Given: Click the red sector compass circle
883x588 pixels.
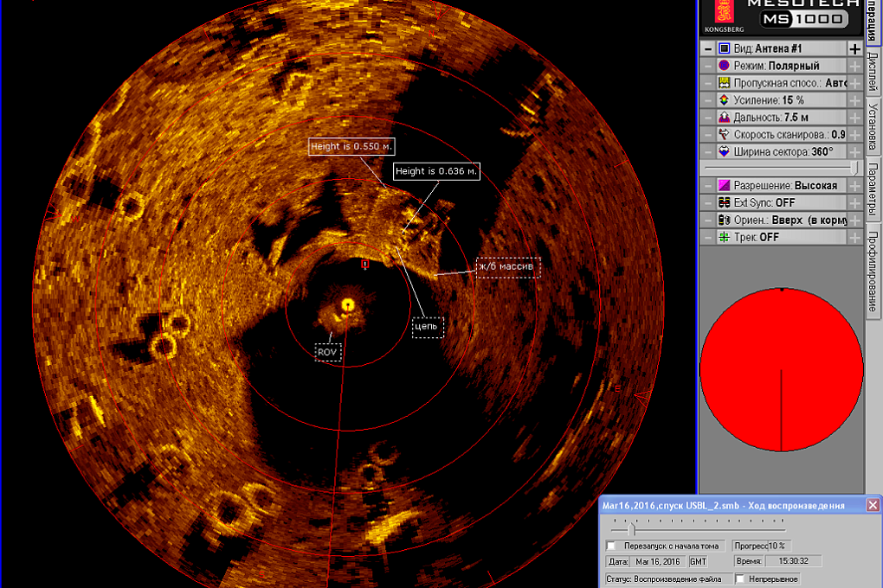Looking at the screenshot, I should [x=782, y=370].
